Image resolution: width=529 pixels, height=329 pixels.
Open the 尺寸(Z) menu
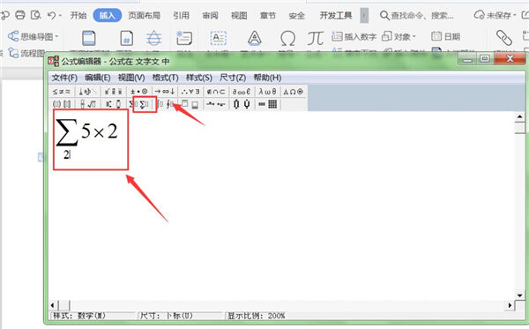click(233, 78)
